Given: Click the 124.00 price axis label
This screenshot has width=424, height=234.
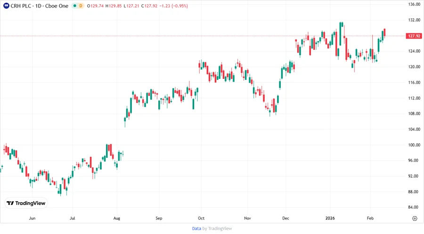Looking at the screenshot, I should pyautogui.click(x=414, y=51).
